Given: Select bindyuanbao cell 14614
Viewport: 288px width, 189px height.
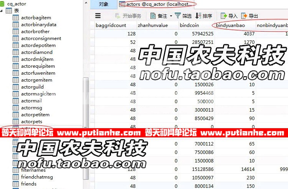Looking at the screenshot, I should click(x=235, y=169).
